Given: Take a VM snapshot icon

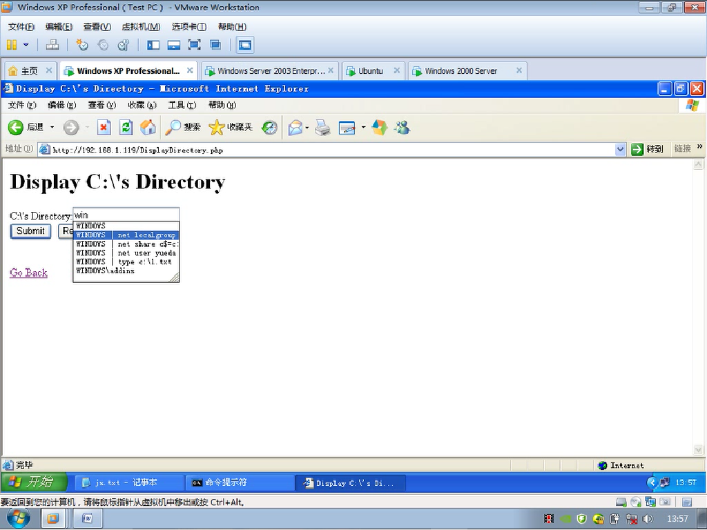Looking at the screenshot, I should pyautogui.click(x=82, y=45).
